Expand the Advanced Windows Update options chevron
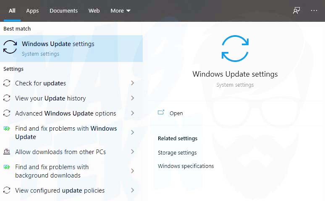Viewport: 325px width, 201px height. pos(132,113)
